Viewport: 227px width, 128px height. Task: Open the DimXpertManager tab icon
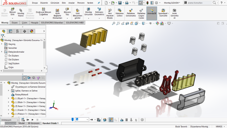(x=24, y=31)
